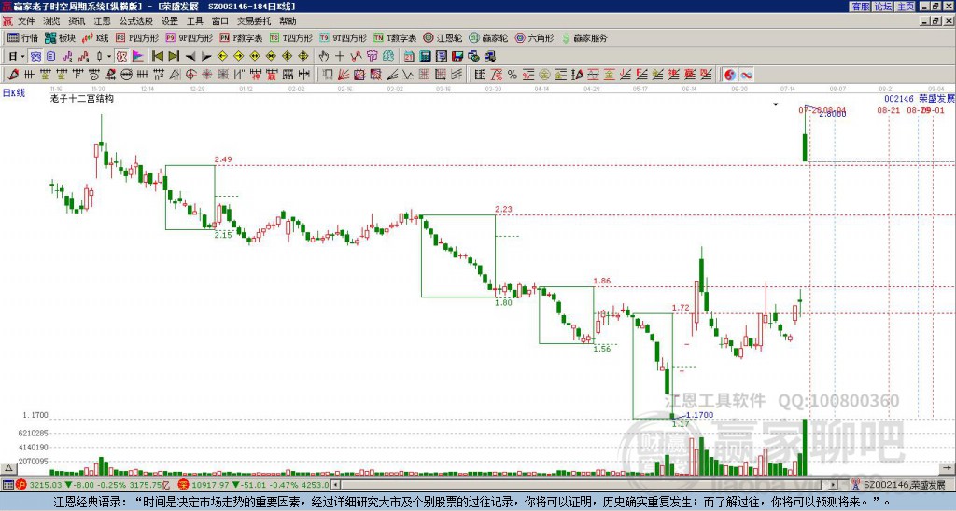Launch the 赢家轮 wheel tool
Screen dimensions: 956x511
coord(488,37)
